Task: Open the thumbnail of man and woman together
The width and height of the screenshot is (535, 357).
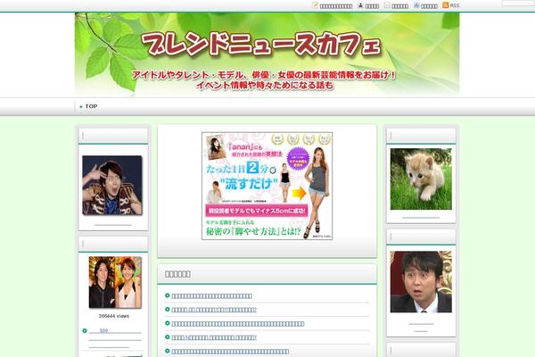Action: (x=115, y=283)
